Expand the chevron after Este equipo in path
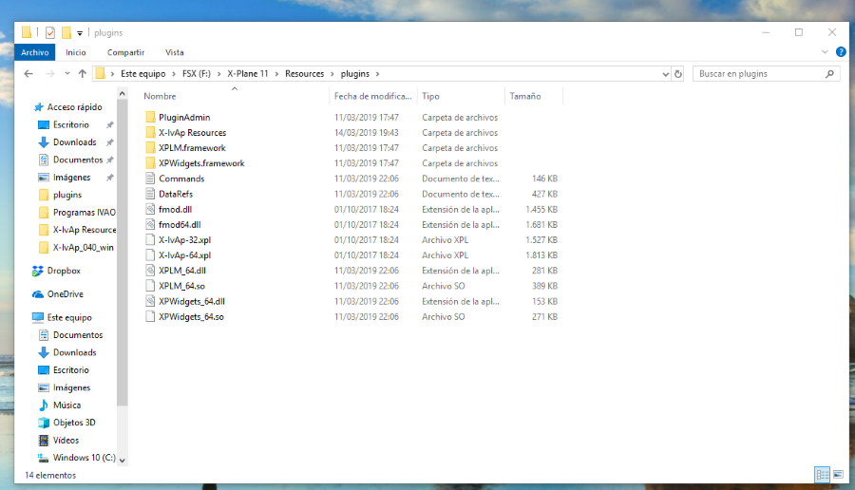855x490 pixels. click(174, 73)
